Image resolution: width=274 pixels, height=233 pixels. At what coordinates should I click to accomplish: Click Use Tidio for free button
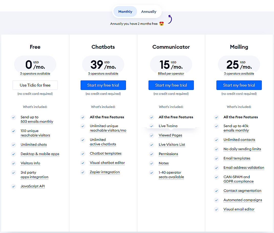(x=35, y=85)
